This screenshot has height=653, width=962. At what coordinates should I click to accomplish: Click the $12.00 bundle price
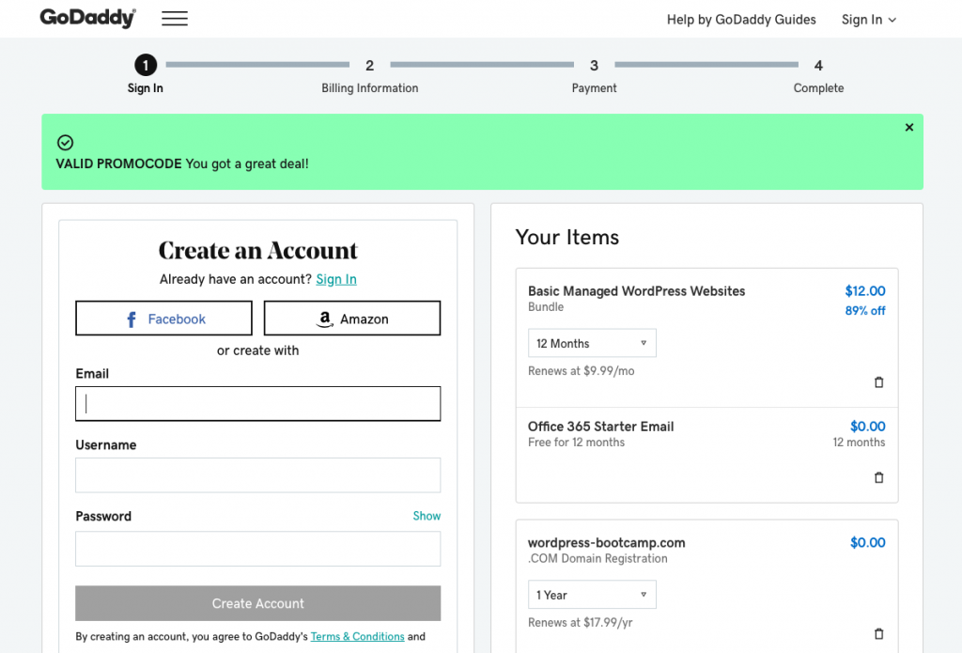(865, 291)
